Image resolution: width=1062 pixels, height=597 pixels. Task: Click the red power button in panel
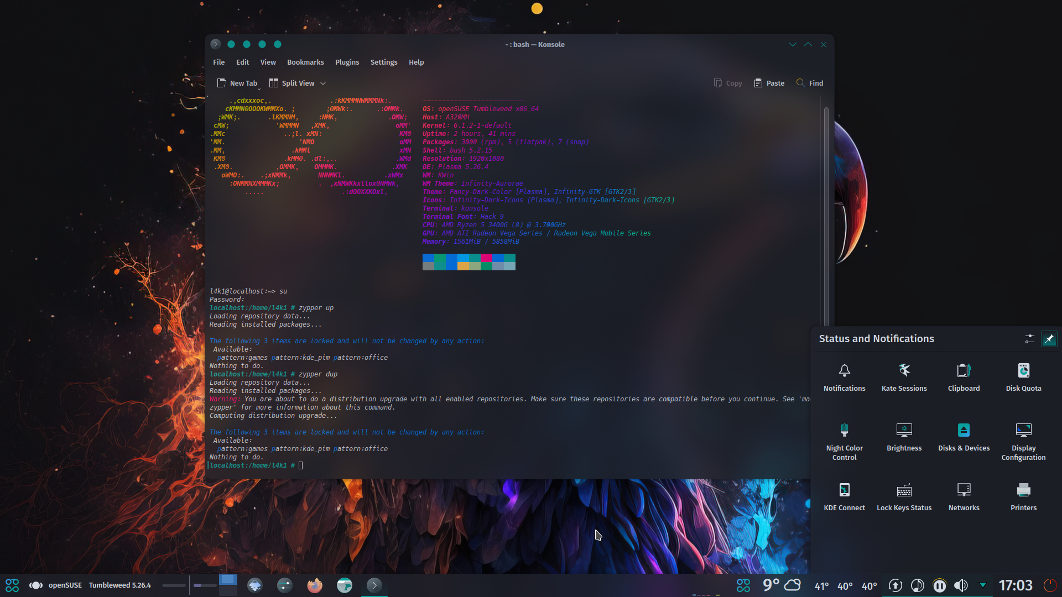pos(1050,585)
